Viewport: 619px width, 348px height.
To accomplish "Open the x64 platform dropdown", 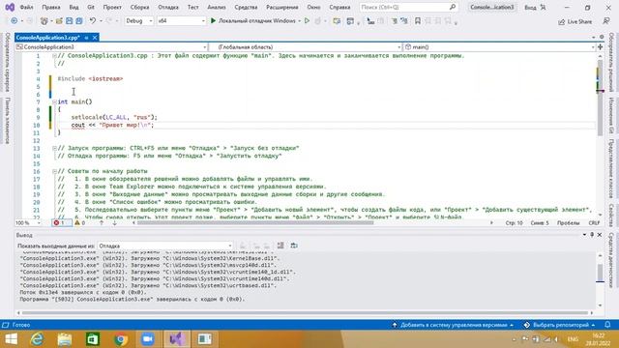I will (181, 21).
